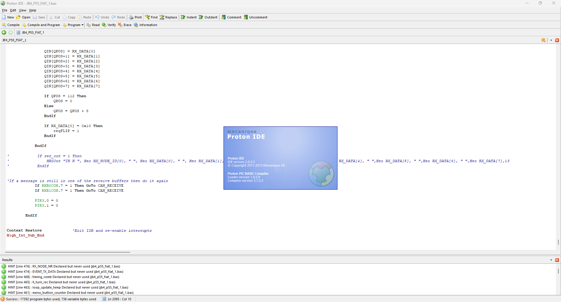561x302 pixels.
Task: Undo the last edit
Action: pyautogui.click(x=102, y=17)
